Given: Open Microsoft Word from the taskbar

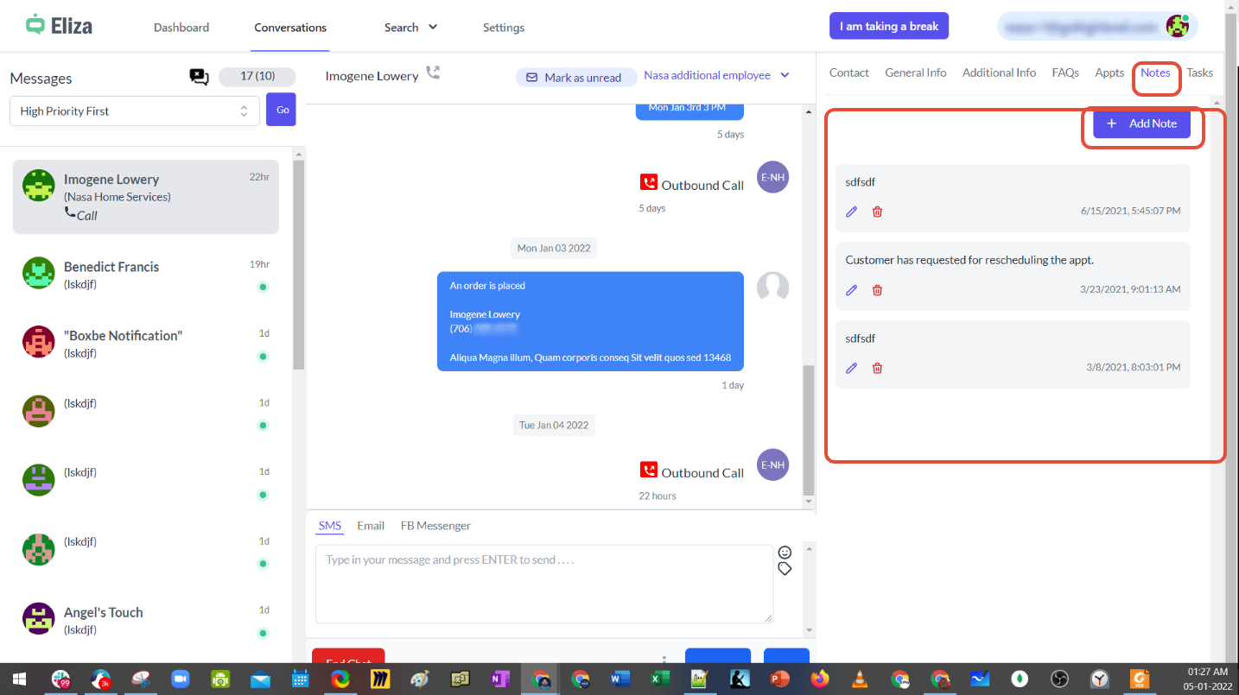Looking at the screenshot, I should (x=619, y=679).
